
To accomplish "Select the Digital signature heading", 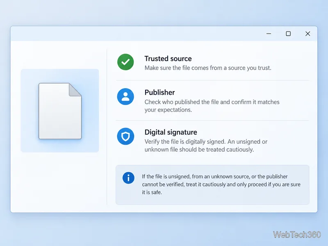I will 171,132.
